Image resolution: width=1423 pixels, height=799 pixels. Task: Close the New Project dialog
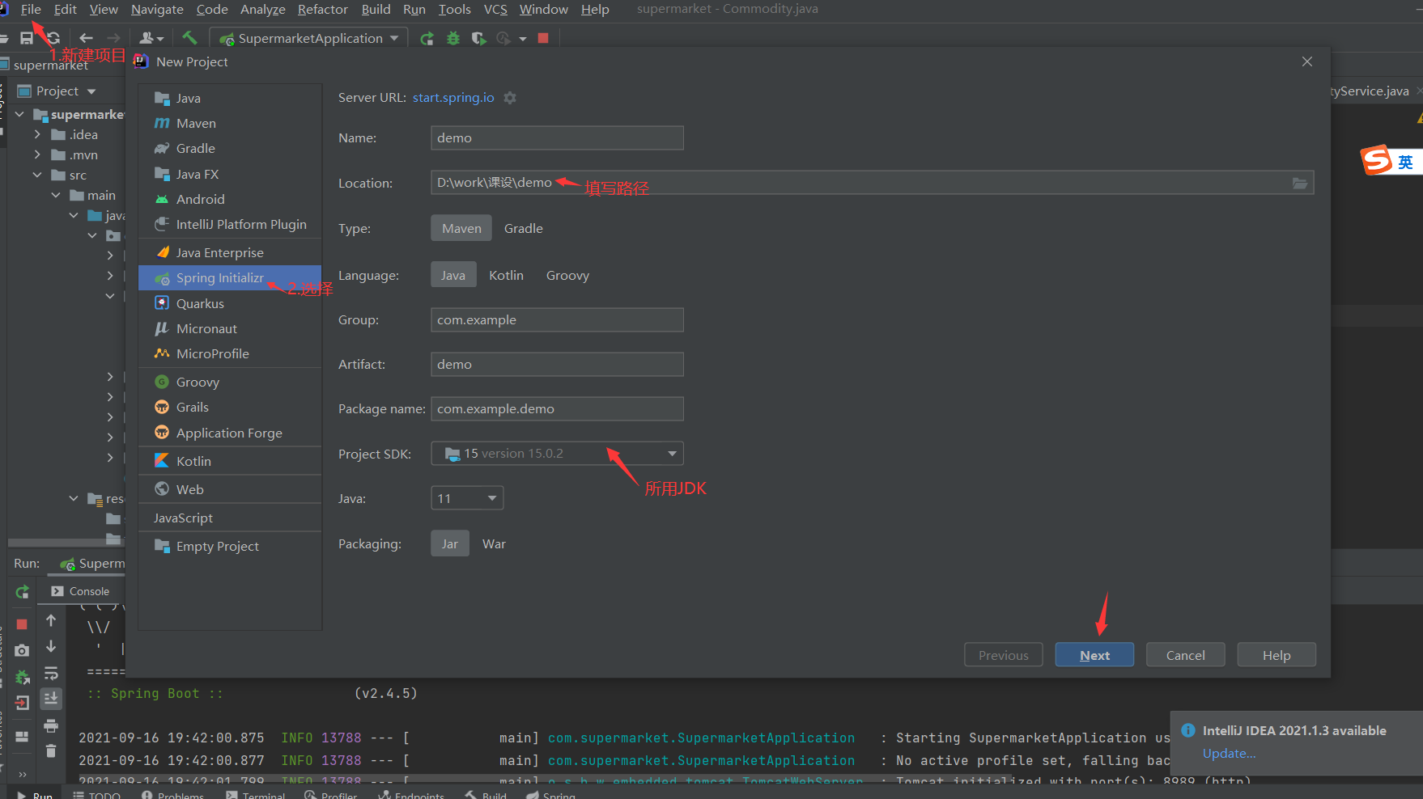point(1306,62)
